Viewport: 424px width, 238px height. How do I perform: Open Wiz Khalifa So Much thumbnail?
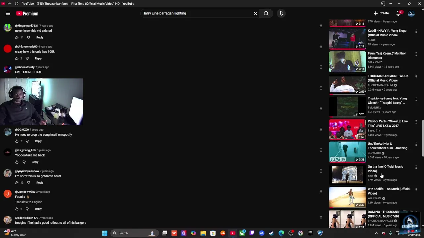[x=347, y=197]
